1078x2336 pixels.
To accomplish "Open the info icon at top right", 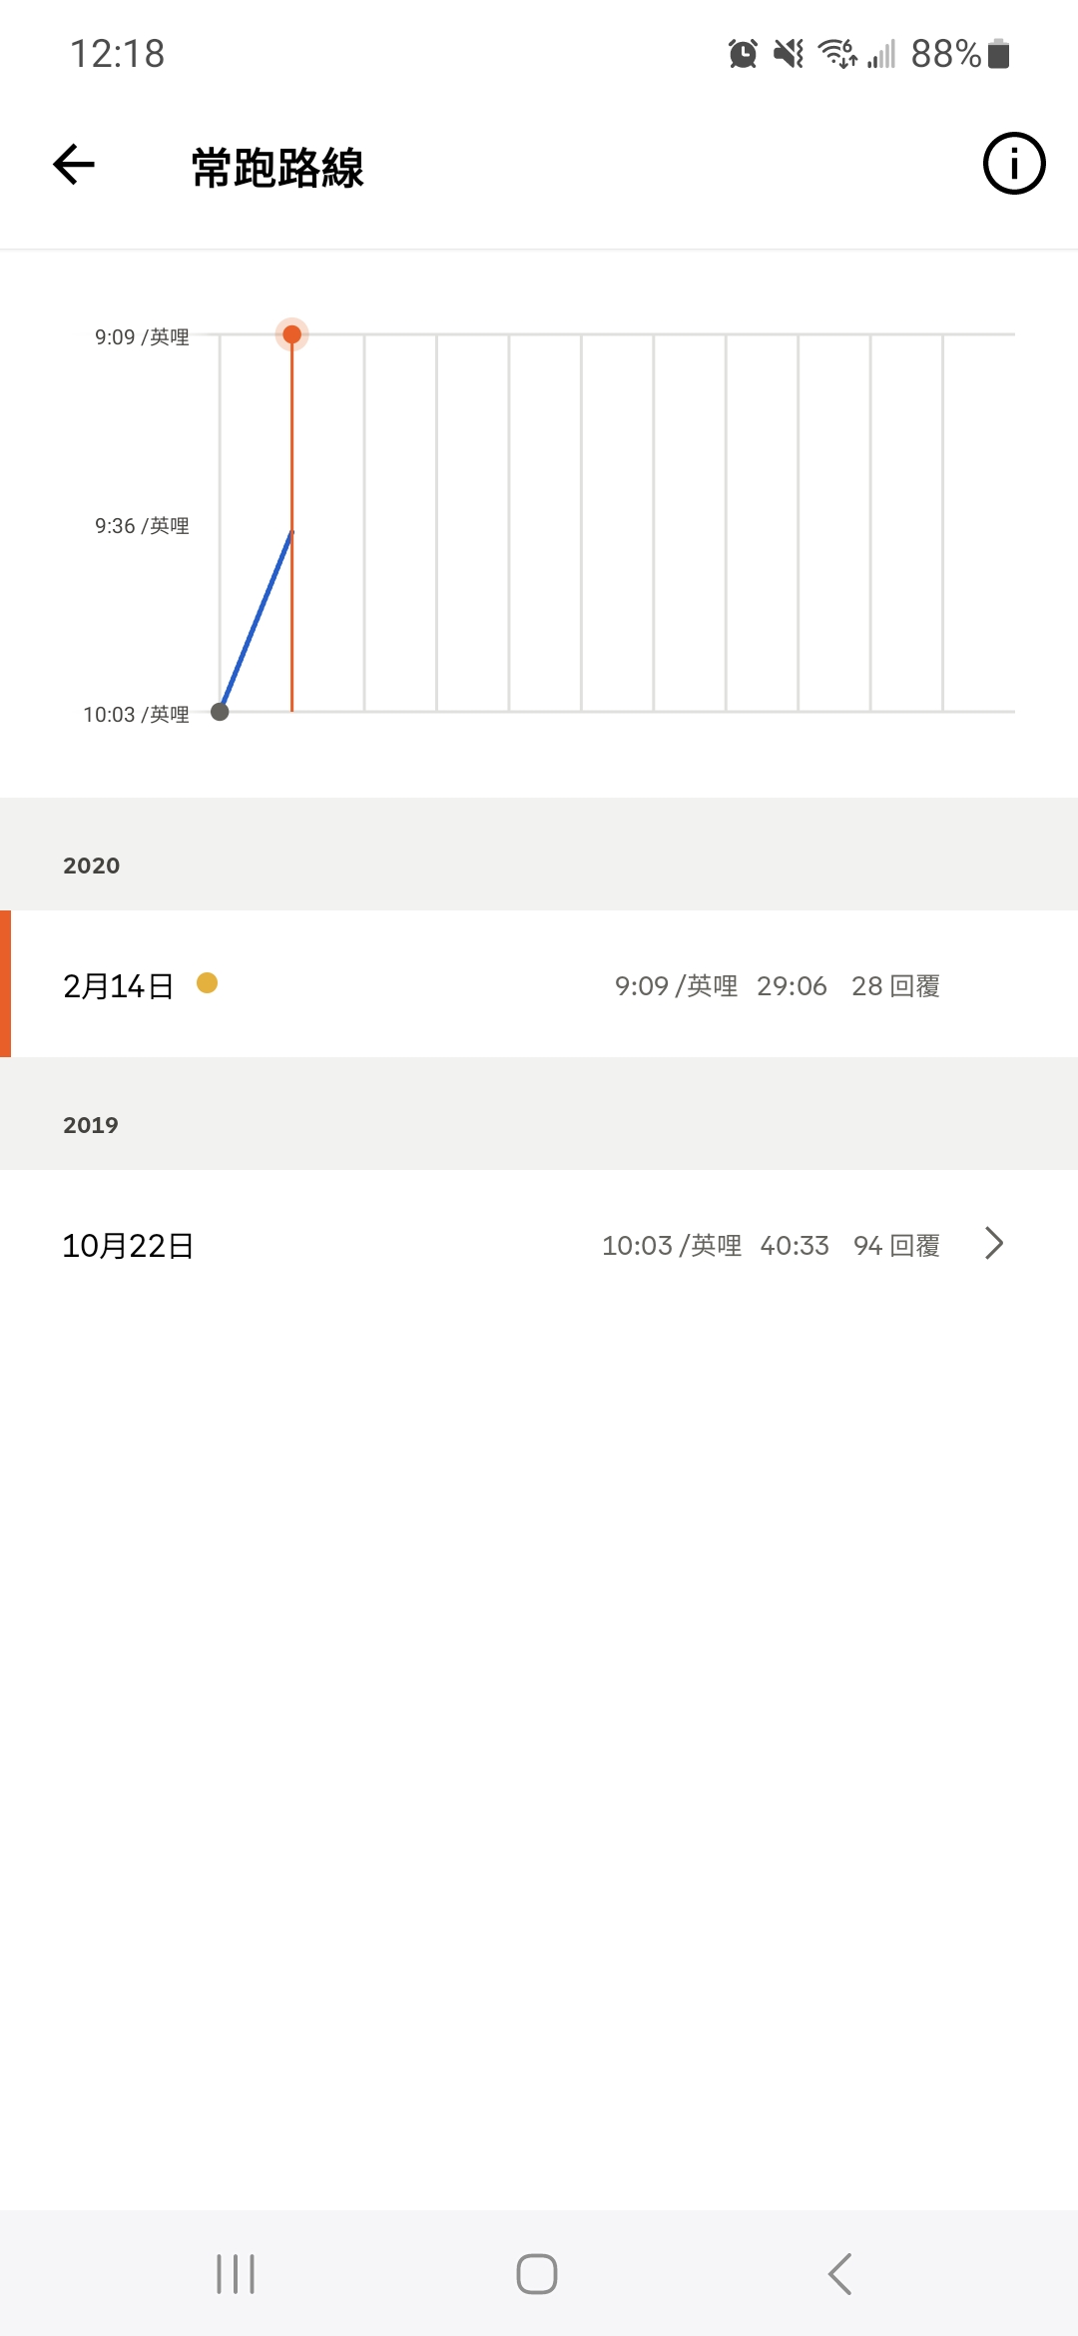I will (1014, 164).
